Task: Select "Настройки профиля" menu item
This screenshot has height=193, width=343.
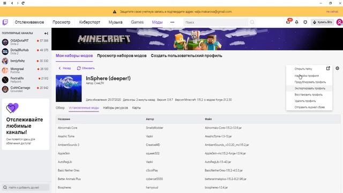Action: click(x=307, y=76)
